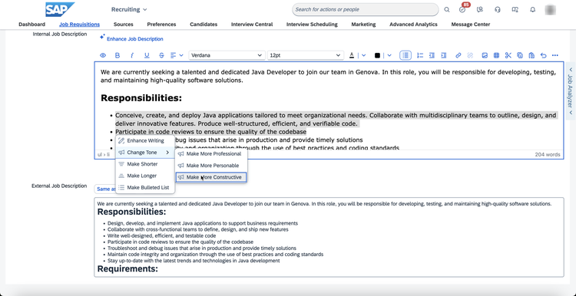Click the insert image icon
The height and width of the screenshot is (296, 576).
pyautogui.click(x=485, y=55)
